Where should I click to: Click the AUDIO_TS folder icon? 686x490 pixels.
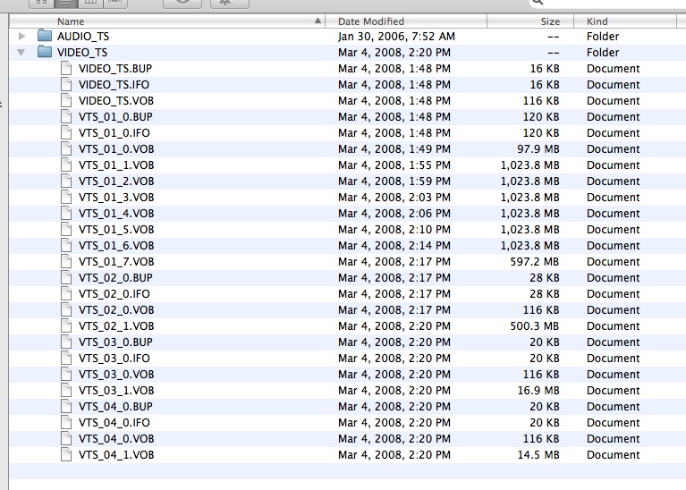[45, 36]
